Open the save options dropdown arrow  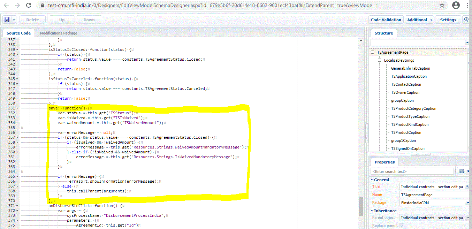pos(14,20)
